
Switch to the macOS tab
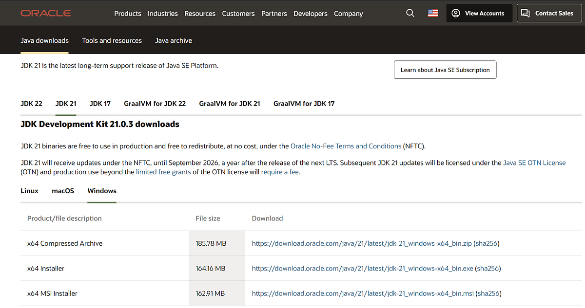point(63,191)
